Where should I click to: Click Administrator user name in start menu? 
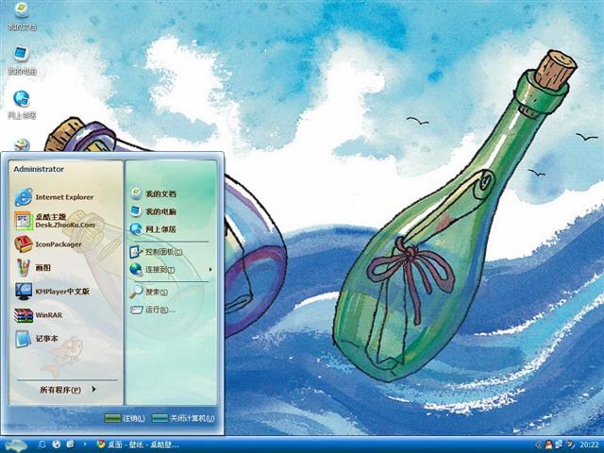[39, 169]
